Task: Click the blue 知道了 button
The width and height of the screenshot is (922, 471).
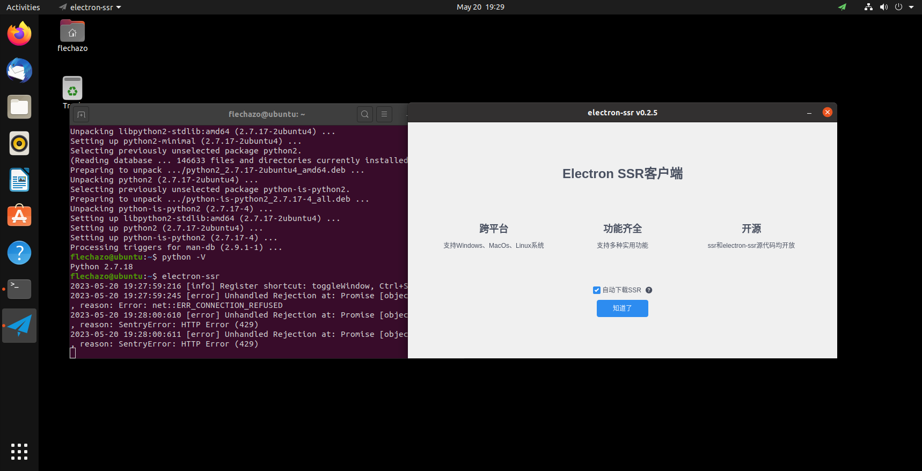Action: pos(622,308)
